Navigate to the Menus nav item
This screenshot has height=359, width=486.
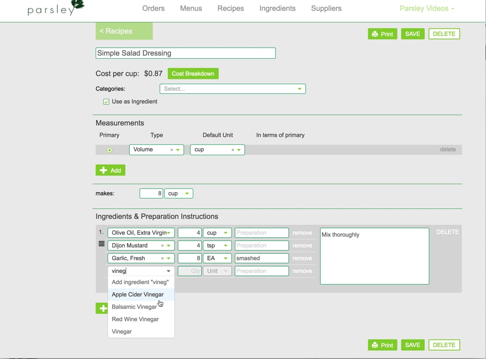[x=191, y=8]
